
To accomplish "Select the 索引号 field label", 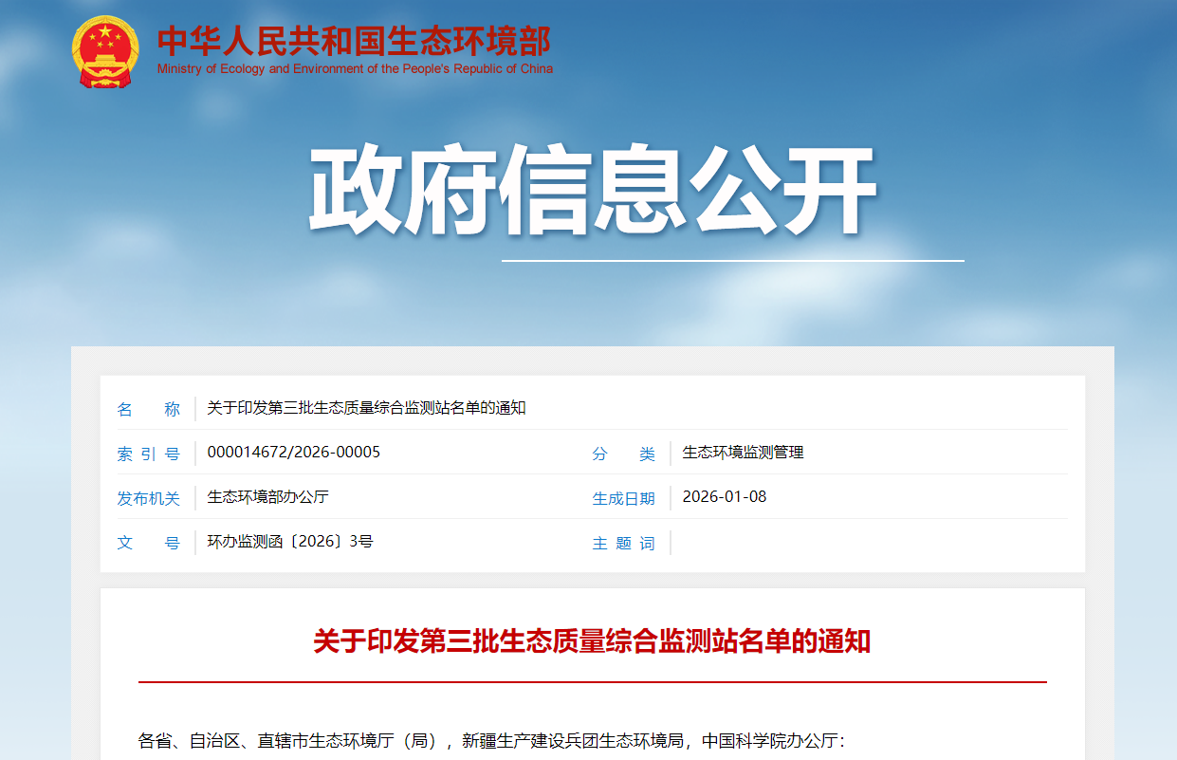I will (148, 454).
